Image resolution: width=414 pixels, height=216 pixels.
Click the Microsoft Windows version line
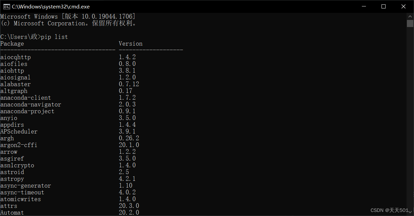click(68, 17)
